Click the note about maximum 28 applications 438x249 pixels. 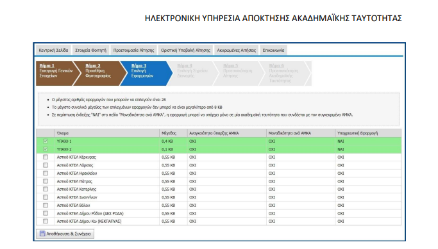108,100
